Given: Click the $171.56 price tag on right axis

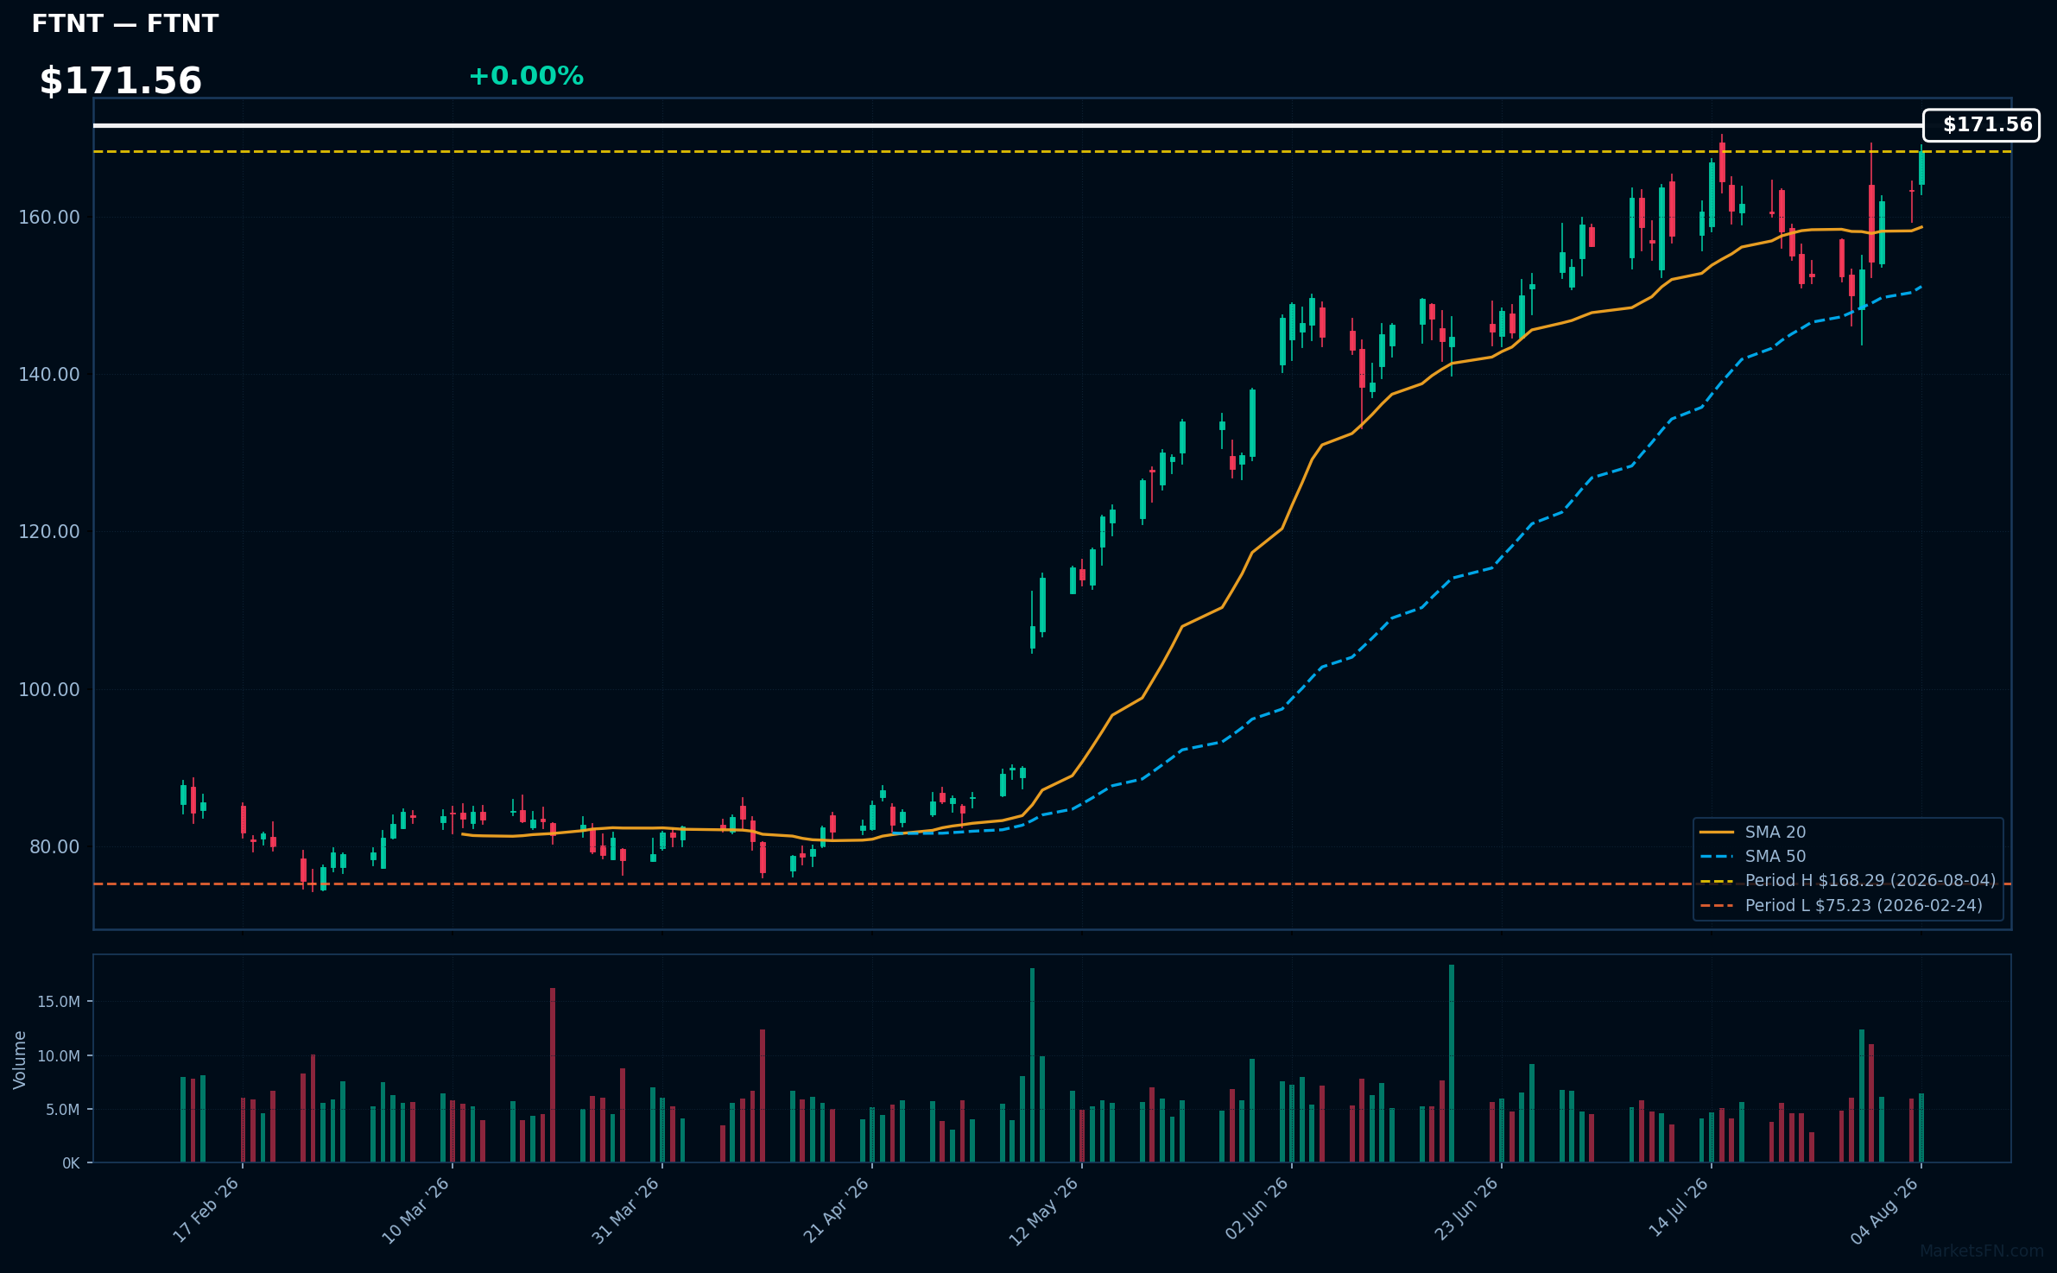Looking at the screenshot, I should pos(1981,125).
